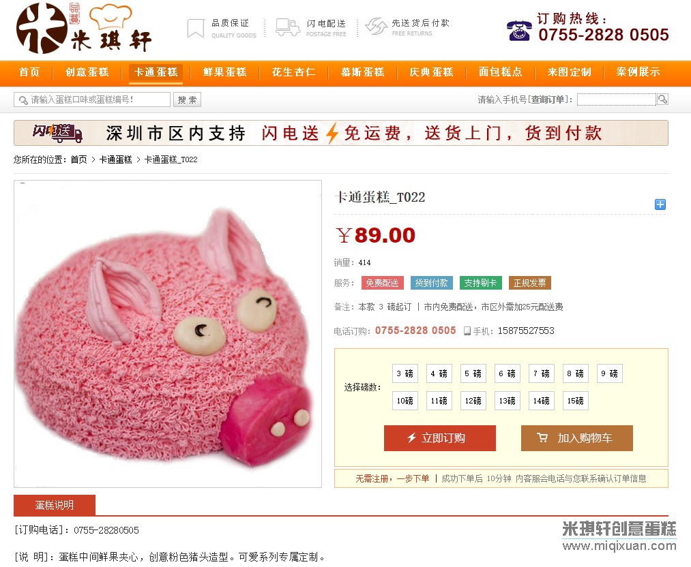Open the 慕斯蛋糕 navigation menu item

[363, 72]
